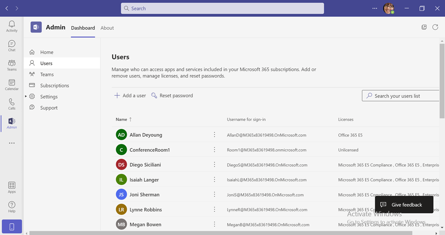Open more options for ConferenceRoom1
This screenshot has height=235, width=445.
(214, 150)
